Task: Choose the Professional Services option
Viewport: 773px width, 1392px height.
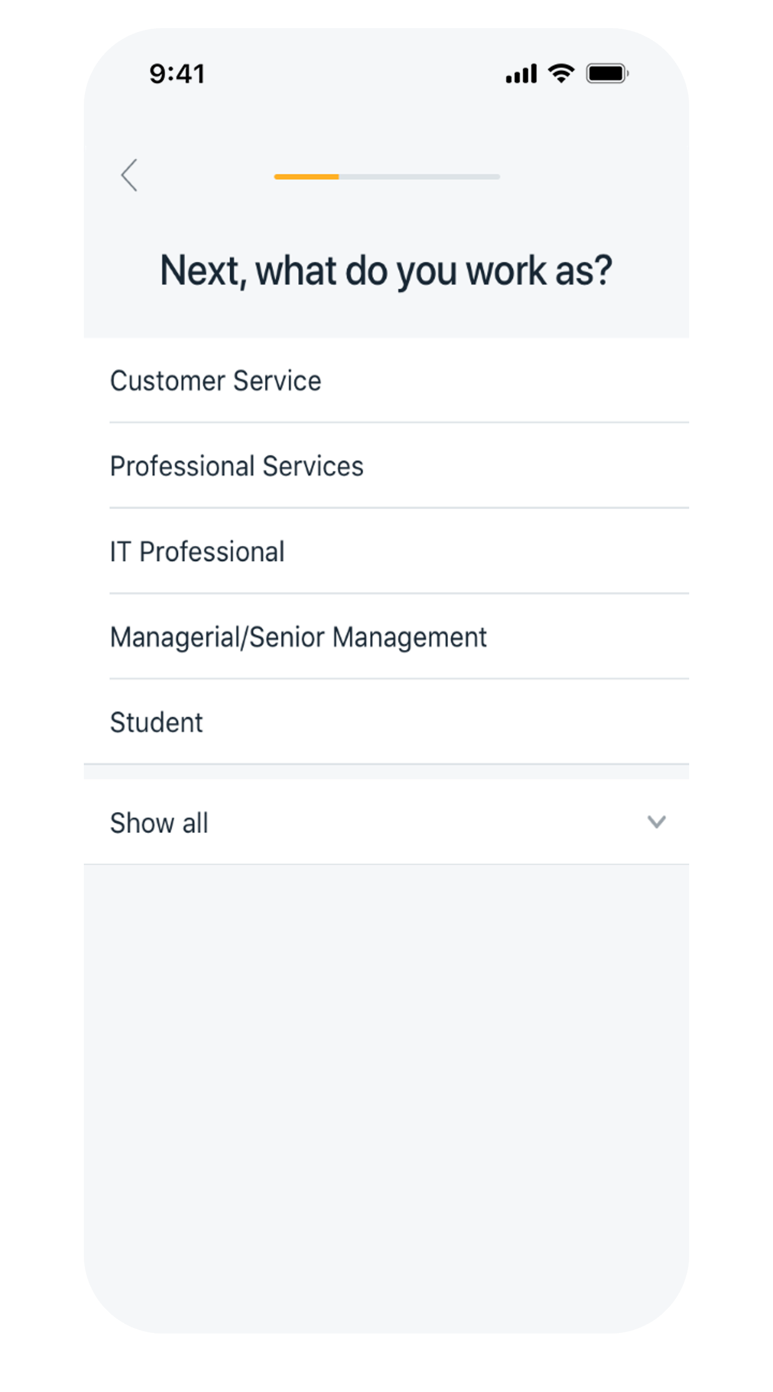Action: coord(386,466)
